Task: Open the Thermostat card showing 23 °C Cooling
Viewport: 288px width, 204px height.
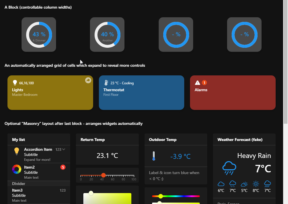Action: pos(141,93)
